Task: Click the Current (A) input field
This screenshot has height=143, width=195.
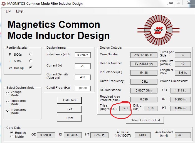Action: tap(83, 66)
